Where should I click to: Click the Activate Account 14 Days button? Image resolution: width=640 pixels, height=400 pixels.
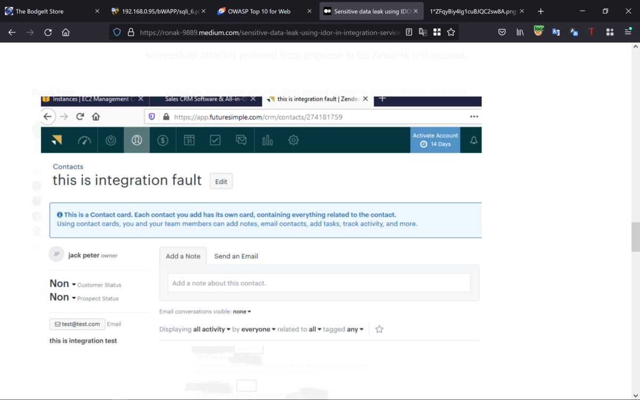point(435,140)
